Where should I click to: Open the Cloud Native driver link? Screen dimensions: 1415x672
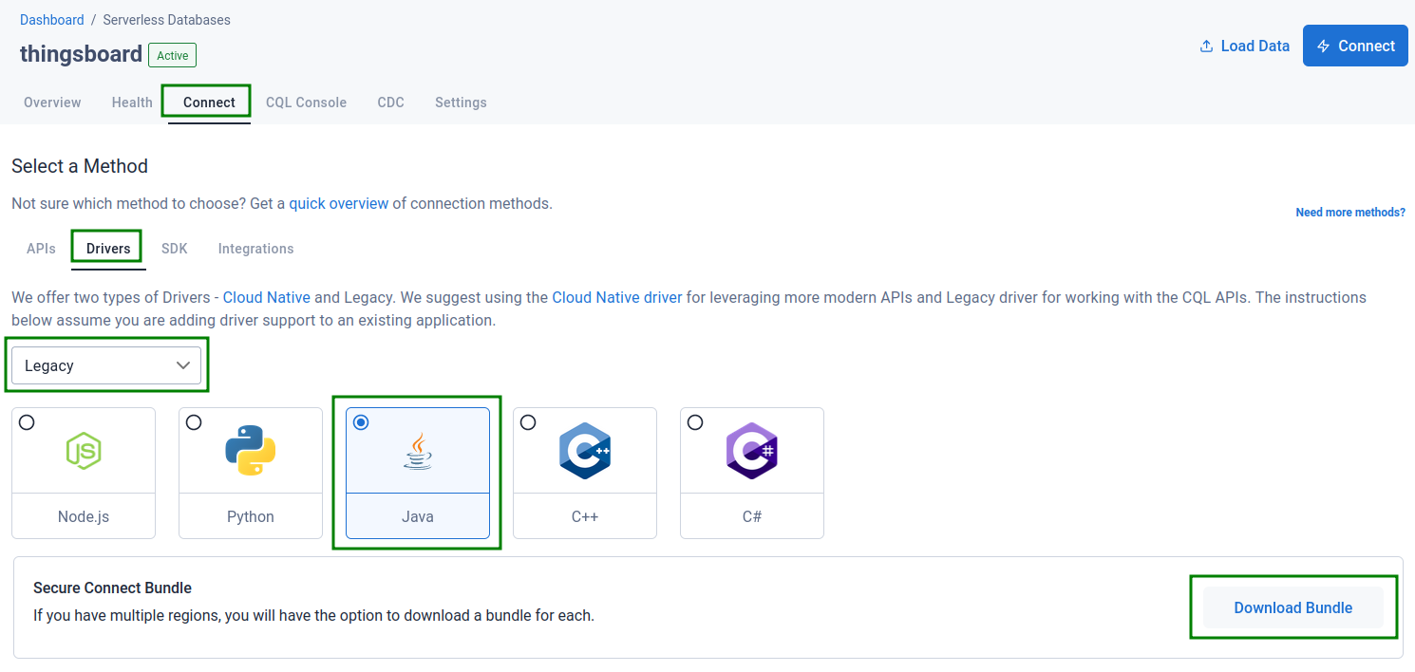pyautogui.click(x=617, y=297)
